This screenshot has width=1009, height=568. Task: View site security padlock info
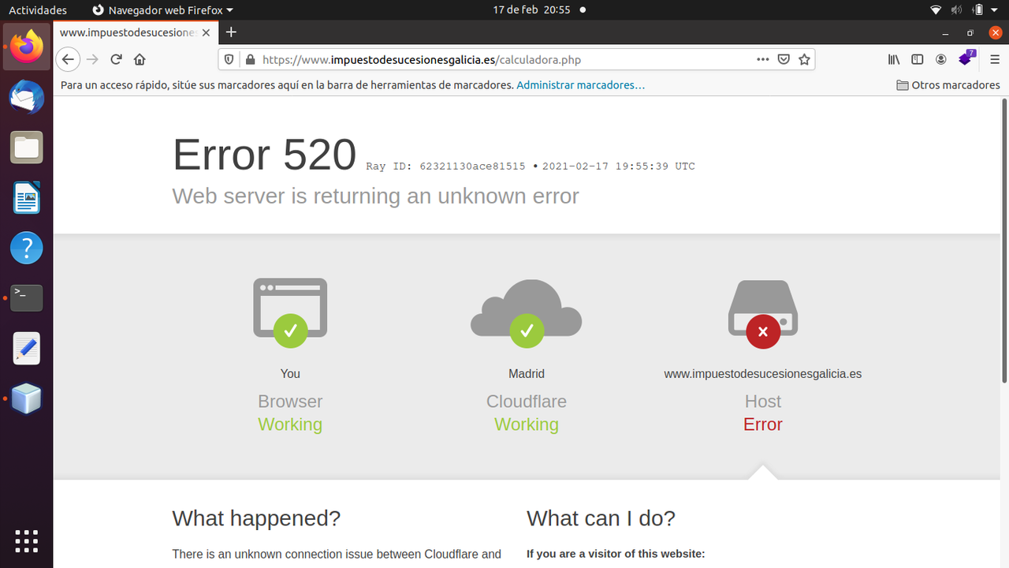point(251,59)
